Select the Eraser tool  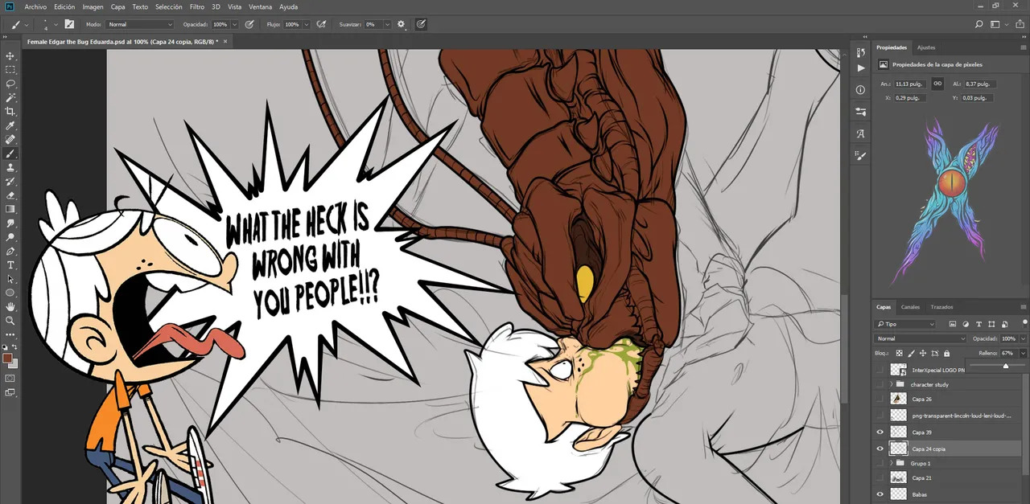click(x=10, y=195)
